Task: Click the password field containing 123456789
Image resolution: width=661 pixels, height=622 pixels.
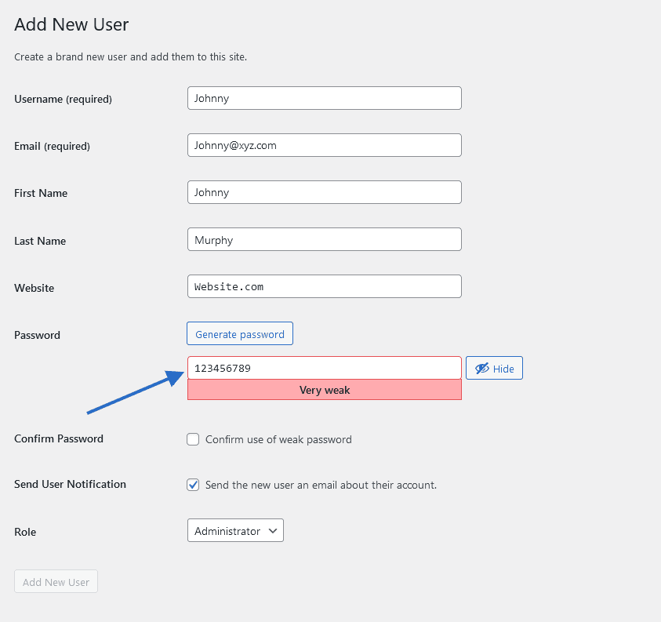Action: 324,368
